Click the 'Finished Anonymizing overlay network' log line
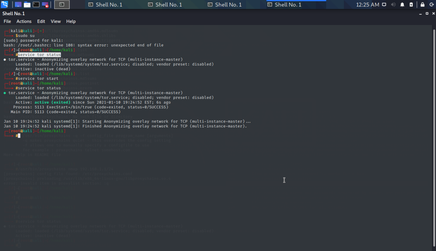 125,126
